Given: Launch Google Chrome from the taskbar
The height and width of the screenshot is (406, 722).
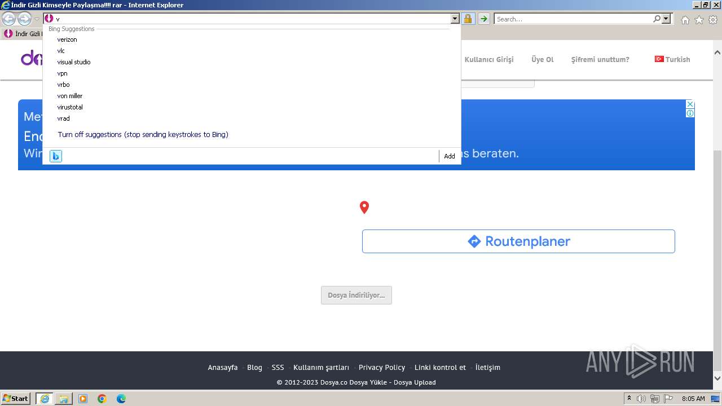Looking at the screenshot, I should coord(102,398).
